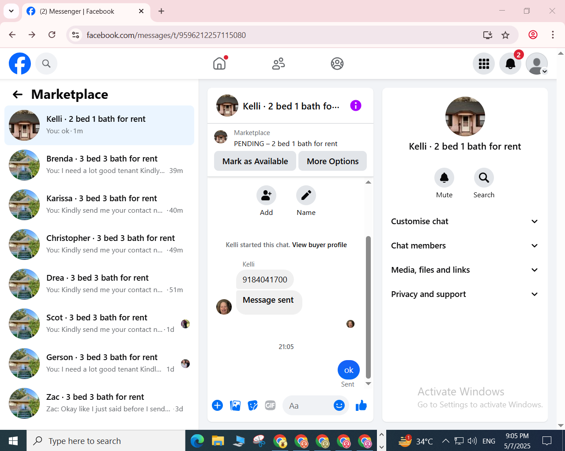The width and height of the screenshot is (565, 451).
Task: Show hidden system tray icons chevron
Action: pyautogui.click(x=445, y=441)
